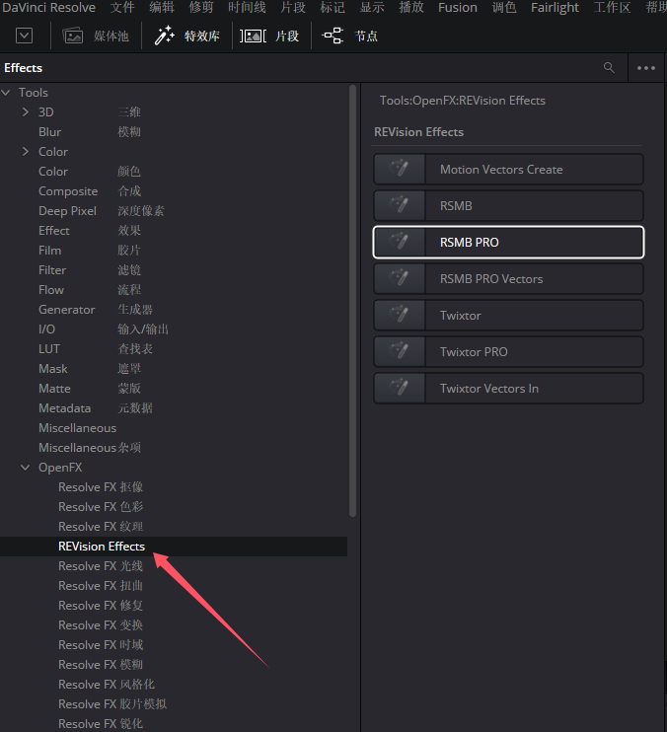The image size is (667, 732).
Task: Open the 片段 menu in the menu bar
Action: pos(293,8)
